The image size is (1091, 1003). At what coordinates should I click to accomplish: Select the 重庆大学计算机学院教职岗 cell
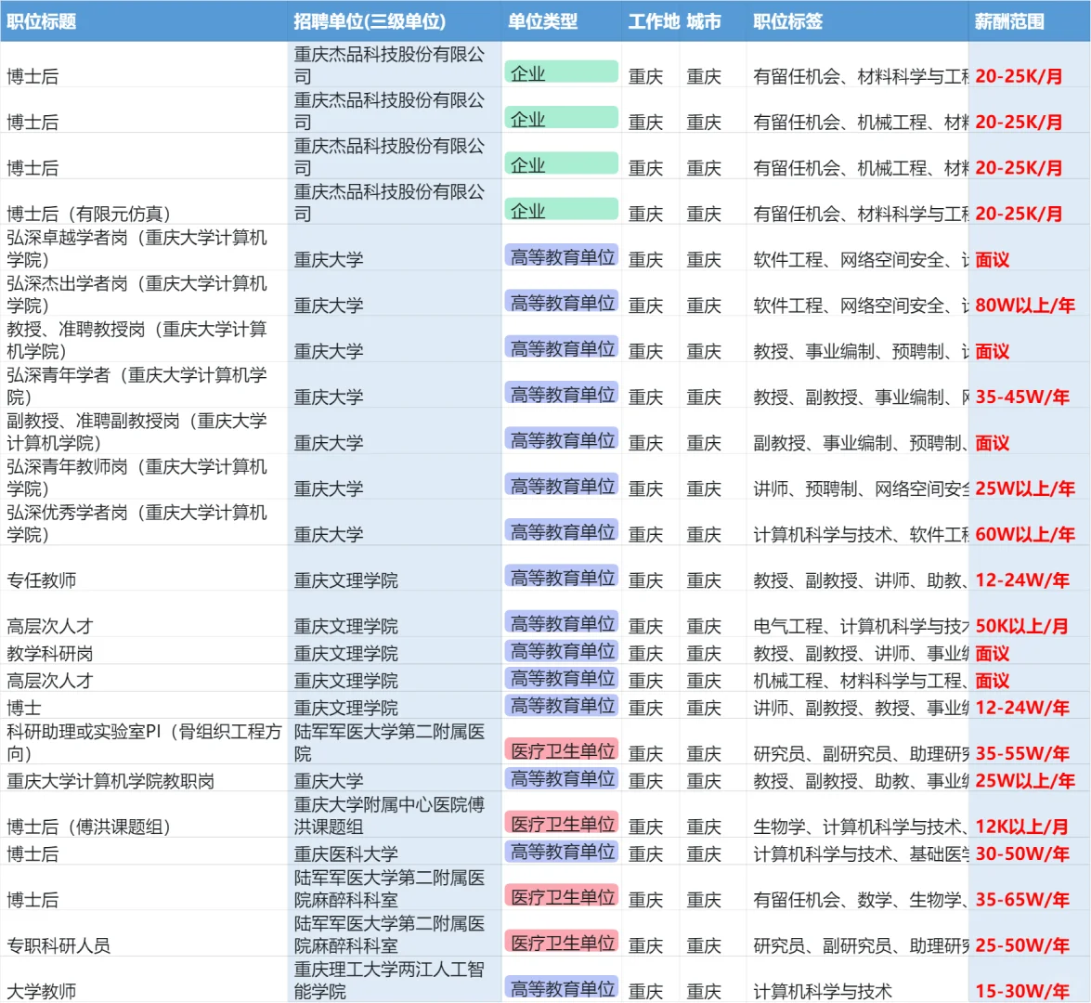click(x=144, y=779)
